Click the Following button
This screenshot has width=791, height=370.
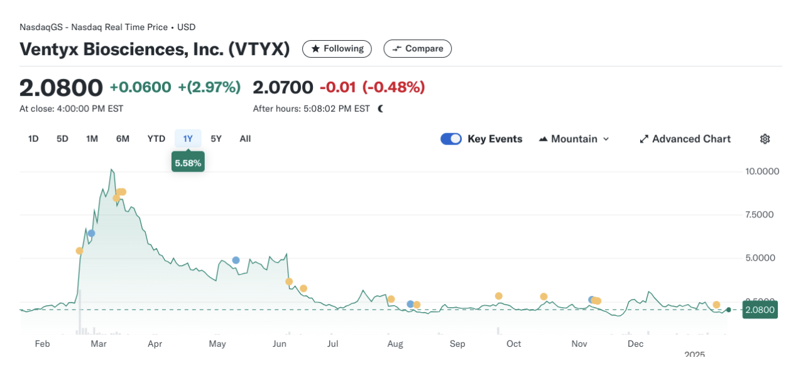337,48
